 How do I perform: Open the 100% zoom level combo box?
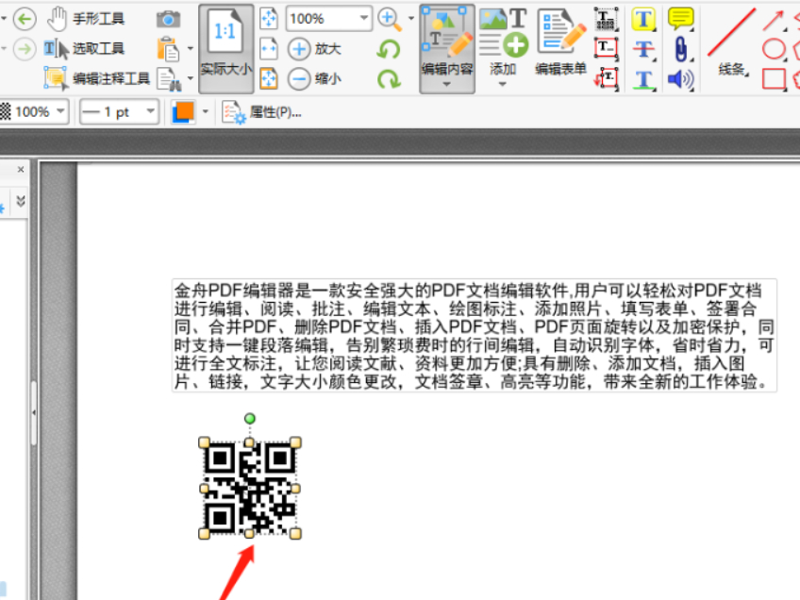[x=329, y=19]
